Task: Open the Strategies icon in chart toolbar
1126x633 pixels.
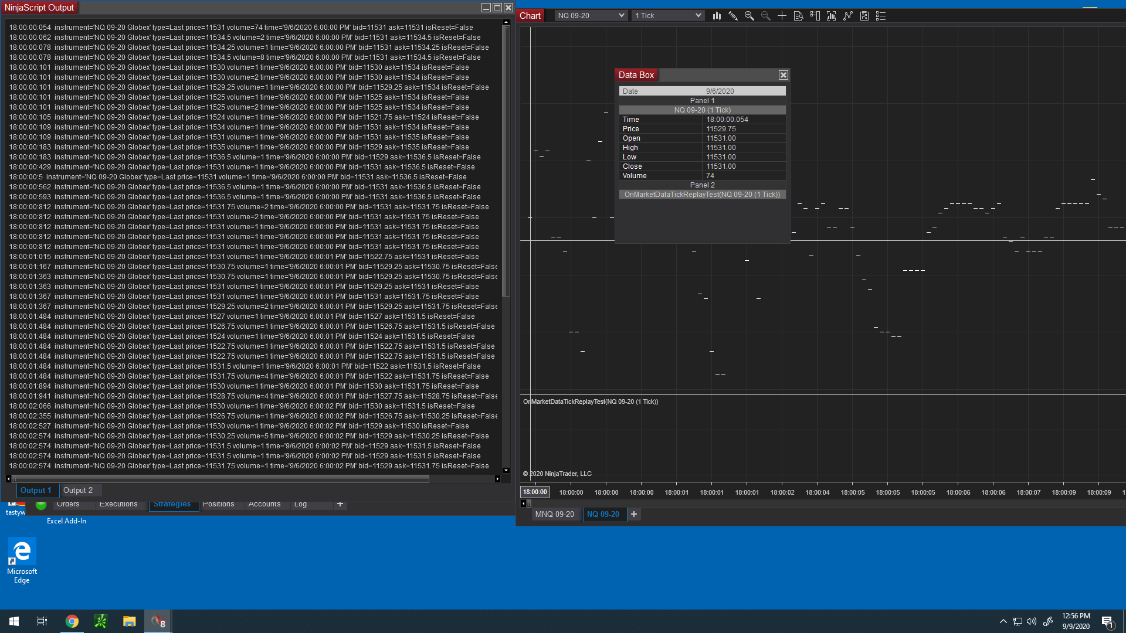Action: tap(864, 16)
